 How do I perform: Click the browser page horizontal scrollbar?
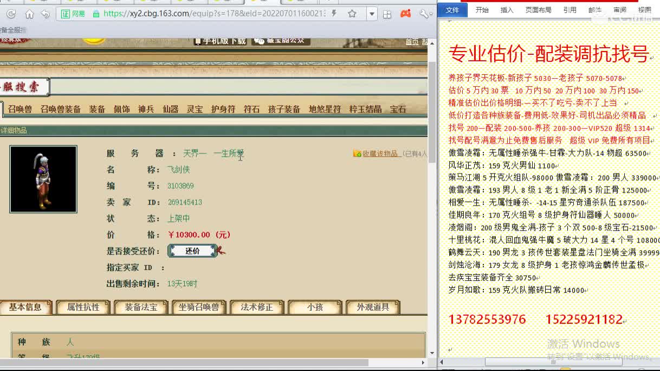coord(184,362)
